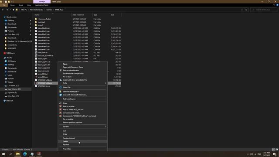This screenshot has width=279, height=157.
Task: Open Quick access in sidebar
Action: [11, 17]
